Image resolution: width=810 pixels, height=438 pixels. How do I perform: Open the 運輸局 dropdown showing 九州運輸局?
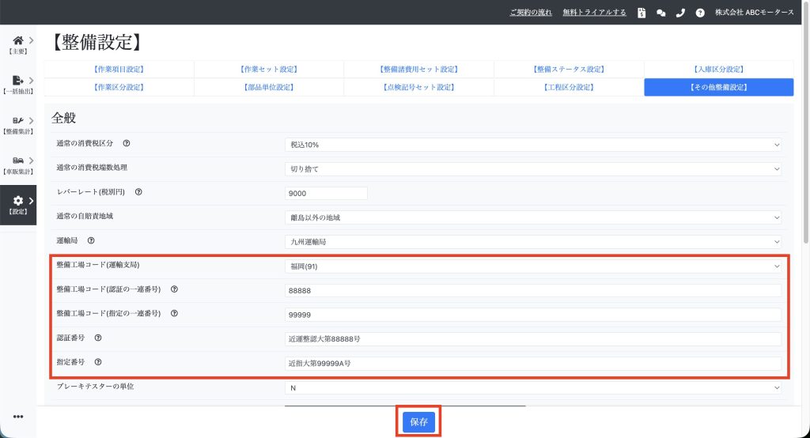[533, 241]
